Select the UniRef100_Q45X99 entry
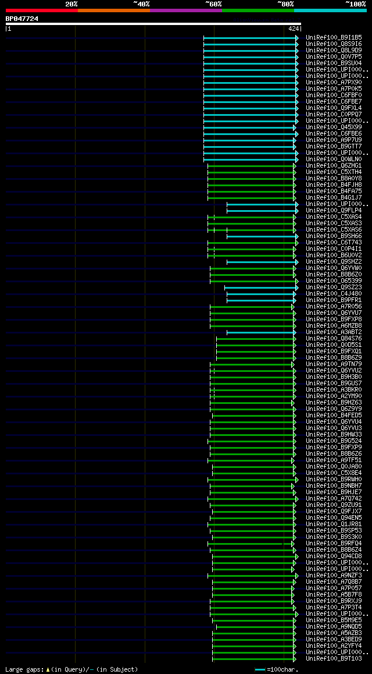 pyautogui.click(x=334, y=127)
